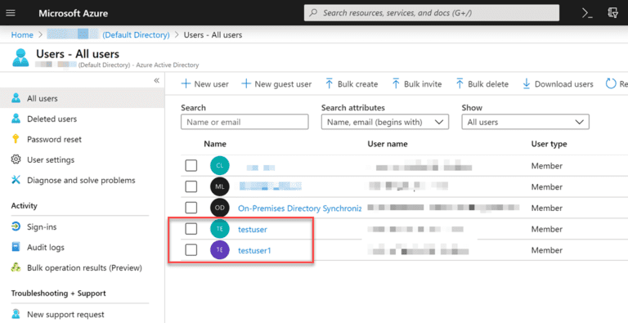Image resolution: width=628 pixels, height=323 pixels.
Task: Check the box for the CL user row
Action: (191, 165)
